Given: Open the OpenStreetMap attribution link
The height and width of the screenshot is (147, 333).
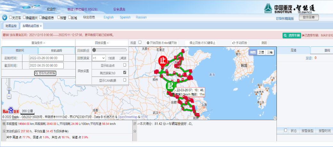Looking at the screenshot, I should pyautogui.click(x=128, y=117).
